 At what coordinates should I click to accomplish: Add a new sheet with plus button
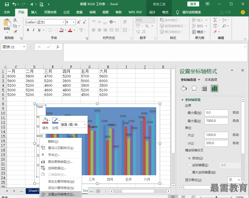(x=98, y=191)
